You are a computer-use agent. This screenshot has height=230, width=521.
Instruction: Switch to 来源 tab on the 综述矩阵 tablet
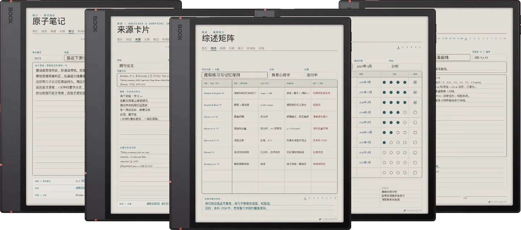point(223,48)
